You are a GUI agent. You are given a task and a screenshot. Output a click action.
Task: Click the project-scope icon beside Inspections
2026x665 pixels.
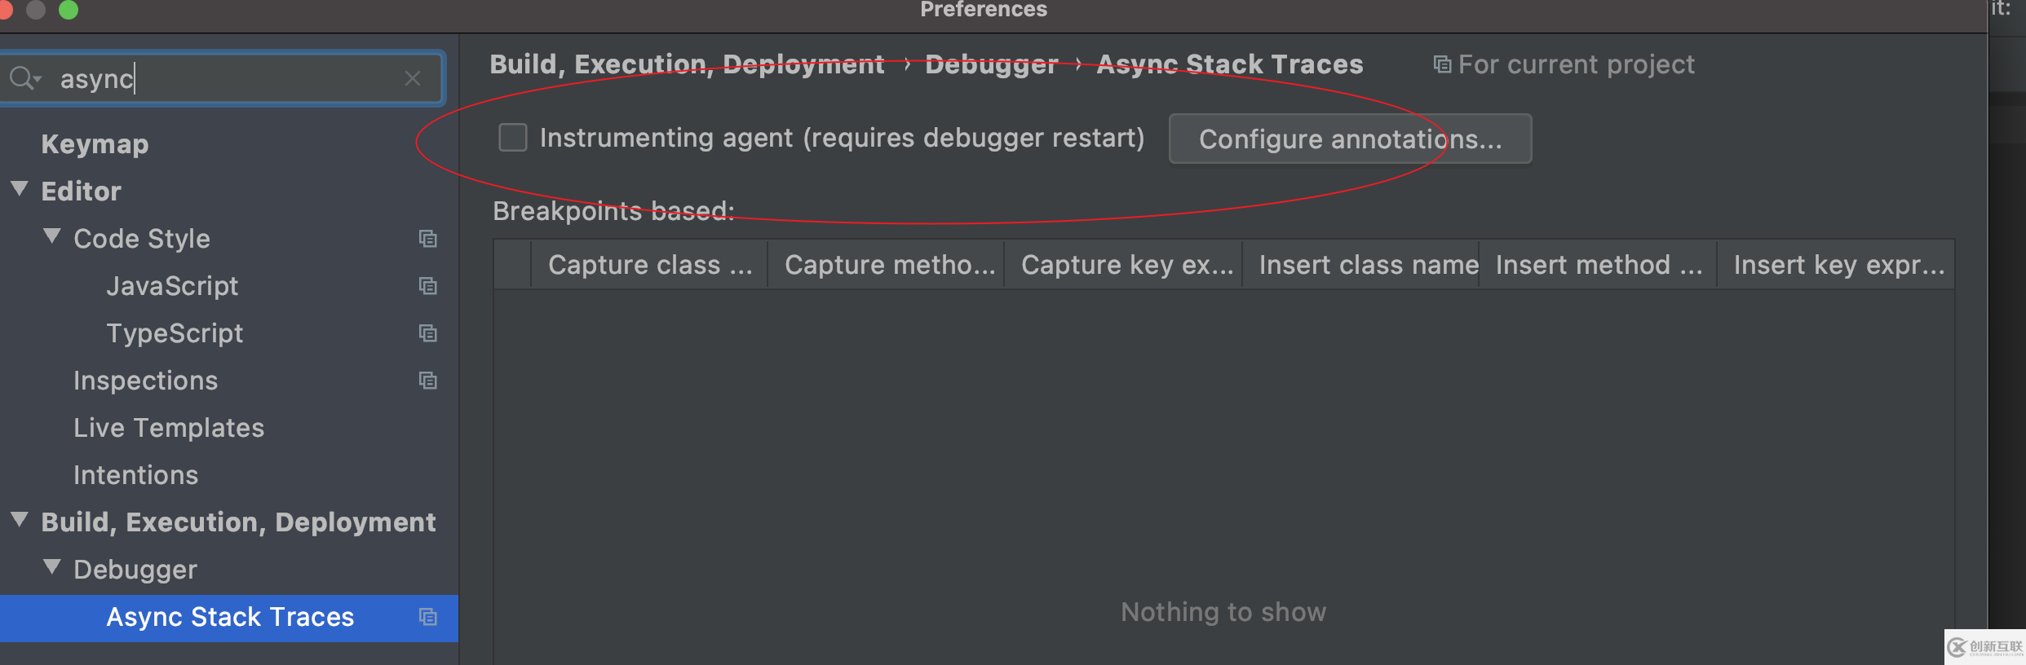pos(428,381)
